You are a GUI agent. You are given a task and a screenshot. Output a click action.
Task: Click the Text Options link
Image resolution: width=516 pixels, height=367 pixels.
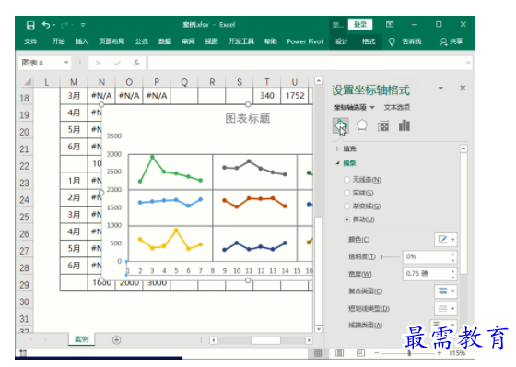396,107
